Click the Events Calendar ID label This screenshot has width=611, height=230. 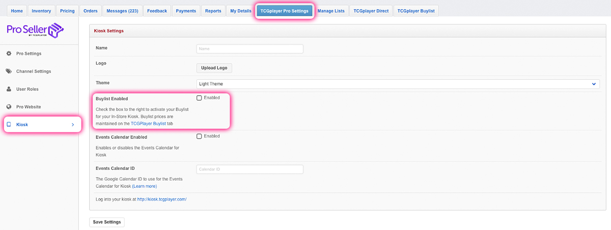(115, 168)
